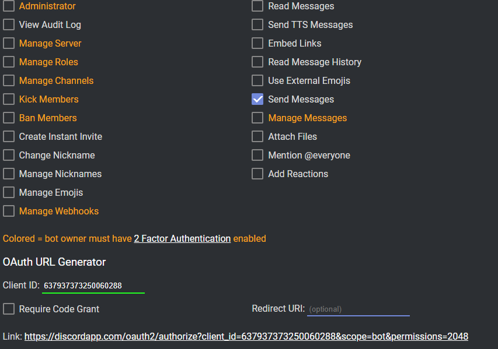
Task: Enable Read Message History checkbox
Action: 257,62
